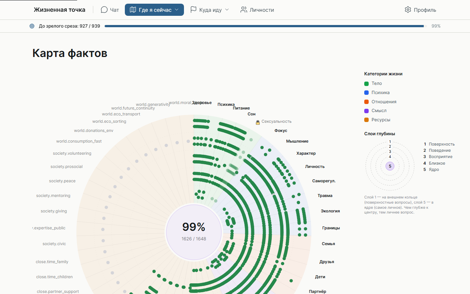Click the Восприятие layer label
Image resolution: width=470 pixels, height=294 pixels.
441,157
